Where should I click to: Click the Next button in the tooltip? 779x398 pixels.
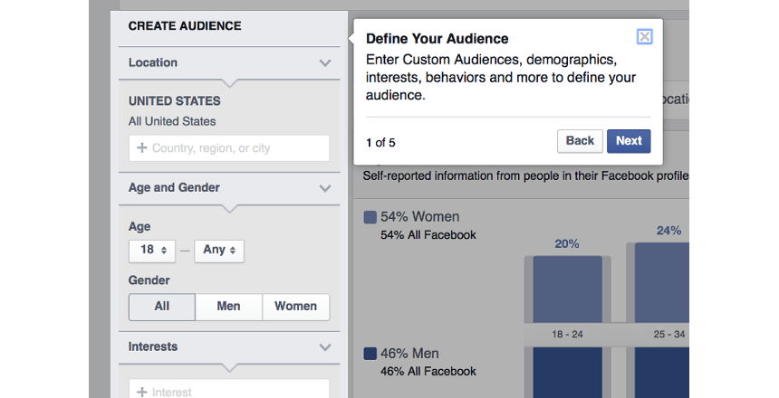628,141
